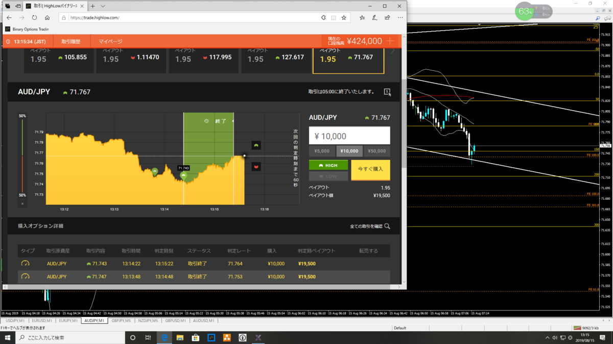
Task: Switch to EURUSD,M1 chart tab
Action: point(42,321)
